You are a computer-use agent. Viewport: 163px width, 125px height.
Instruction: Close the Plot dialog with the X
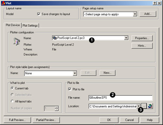159,3
